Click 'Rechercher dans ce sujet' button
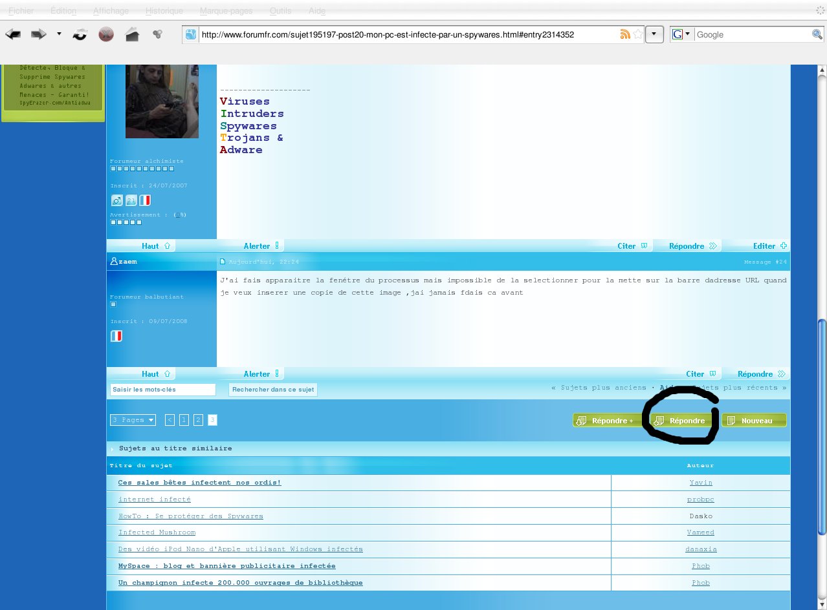Image resolution: width=827 pixels, height=610 pixels. 273,390
